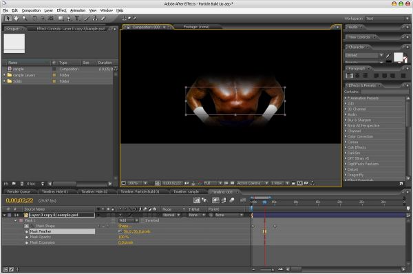The width and height of the screenshot is (413, 274).
Task: Select the Rotation tool
Action: pos(35,18)
